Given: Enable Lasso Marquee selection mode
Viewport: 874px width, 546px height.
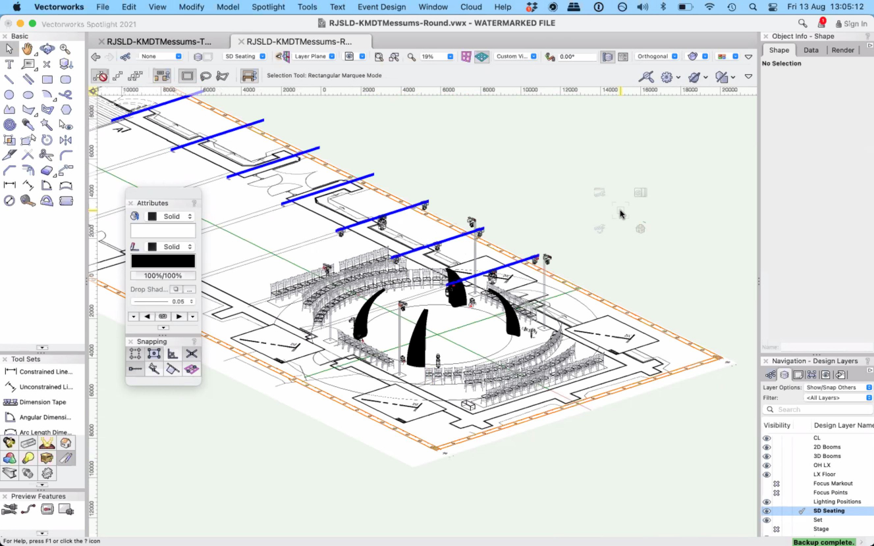Looking at the screenshot, I should pos(205,76).
